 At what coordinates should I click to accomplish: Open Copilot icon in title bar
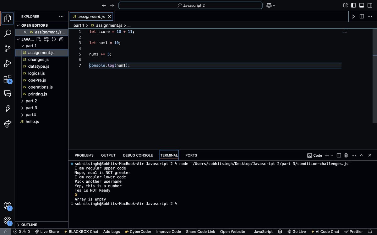click(x=269, y=5)
